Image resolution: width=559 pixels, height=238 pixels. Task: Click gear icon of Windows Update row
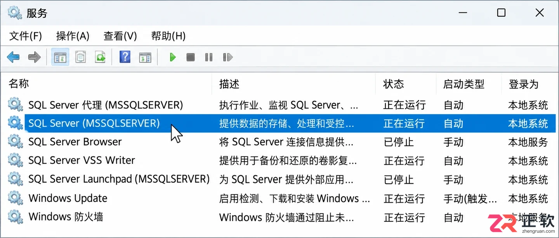(x=15, y=198)
